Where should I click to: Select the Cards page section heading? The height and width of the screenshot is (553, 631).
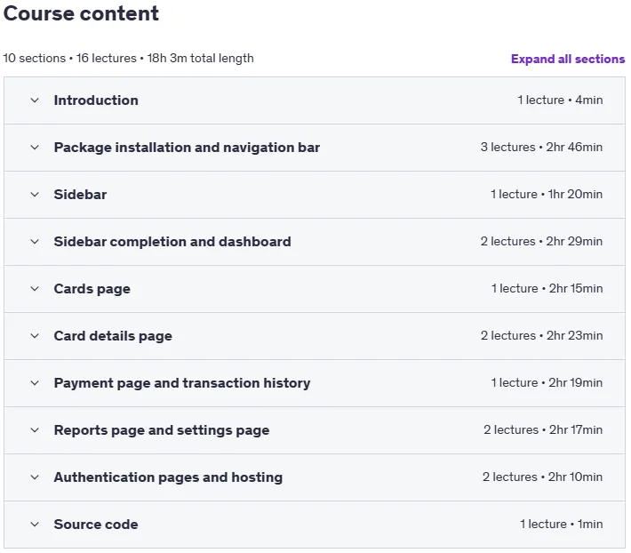tap(92, 289)
